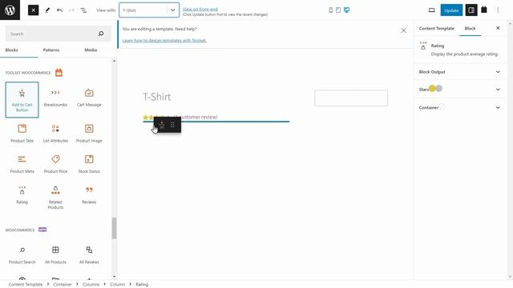Viewport: 513px width, 288px height.
Task: Click the Redo arrow
Action: (71, 10)
